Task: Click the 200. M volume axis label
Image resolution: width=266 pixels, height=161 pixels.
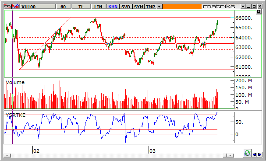Action: click(244, 81)
